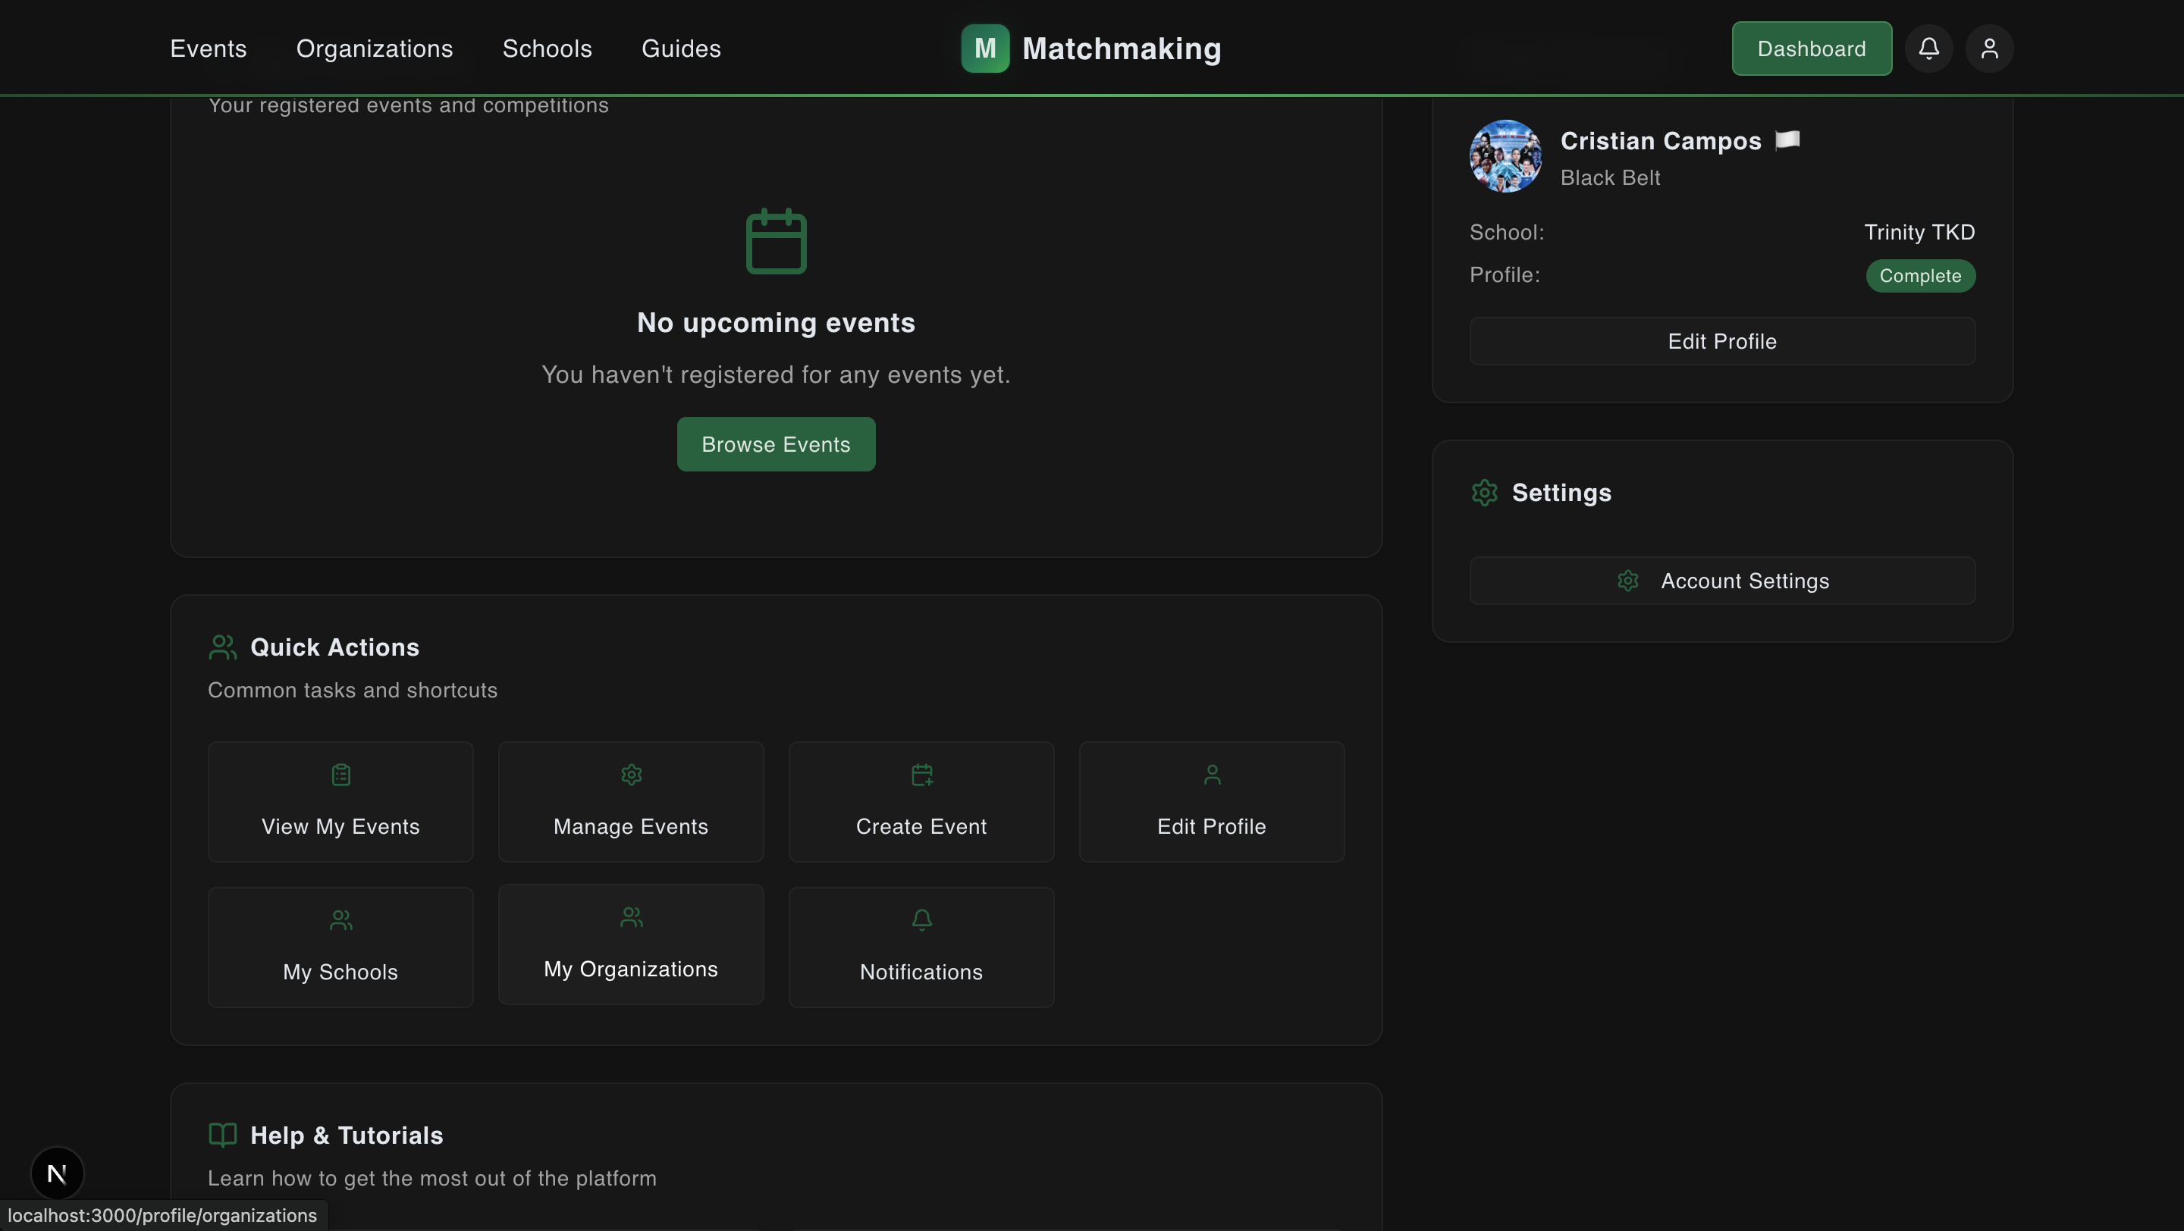Viewport: 2184px width, 1231px height.
Task: Click the Trinity TKD school name
Action: [1919, 232]
